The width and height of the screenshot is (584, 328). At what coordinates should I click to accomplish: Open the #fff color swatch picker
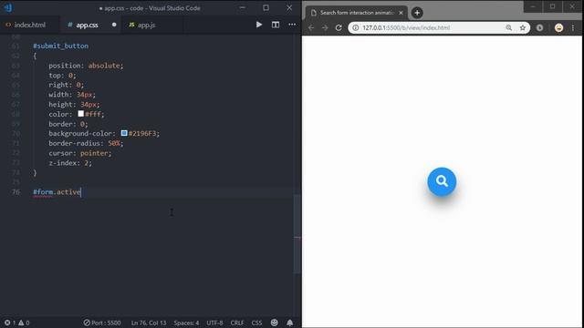coord(80,113)
